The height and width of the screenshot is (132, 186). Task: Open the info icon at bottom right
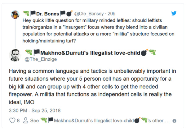[x=174, y=121]
